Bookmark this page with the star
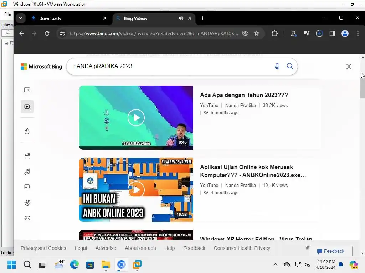The height and width of the screenshot is (273, 365). coord(257,33)
